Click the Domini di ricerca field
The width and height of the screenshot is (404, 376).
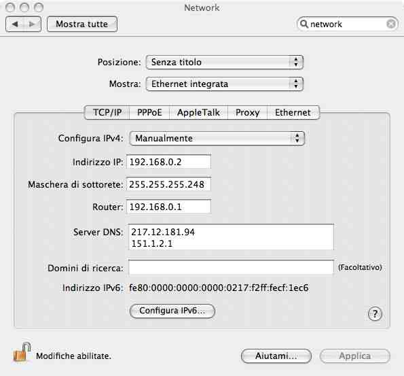(x=231, y=267)
